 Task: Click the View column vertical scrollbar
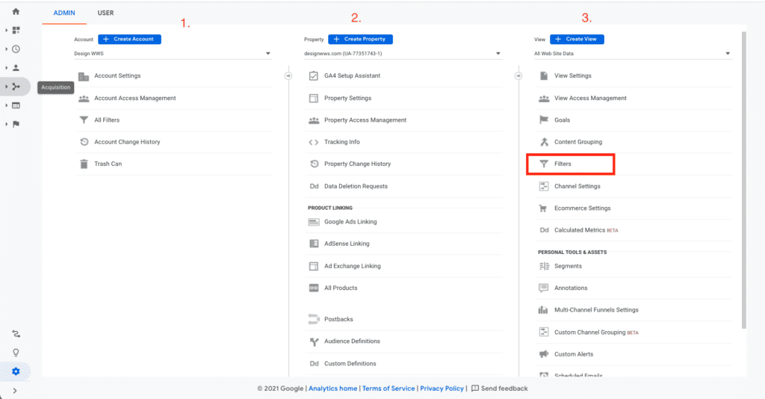(x=743, y=181)
